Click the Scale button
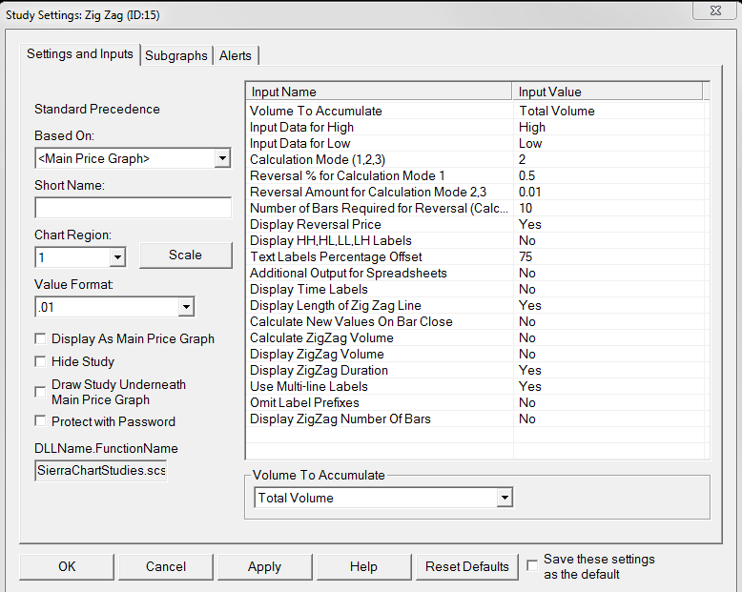 coord(185,255)
